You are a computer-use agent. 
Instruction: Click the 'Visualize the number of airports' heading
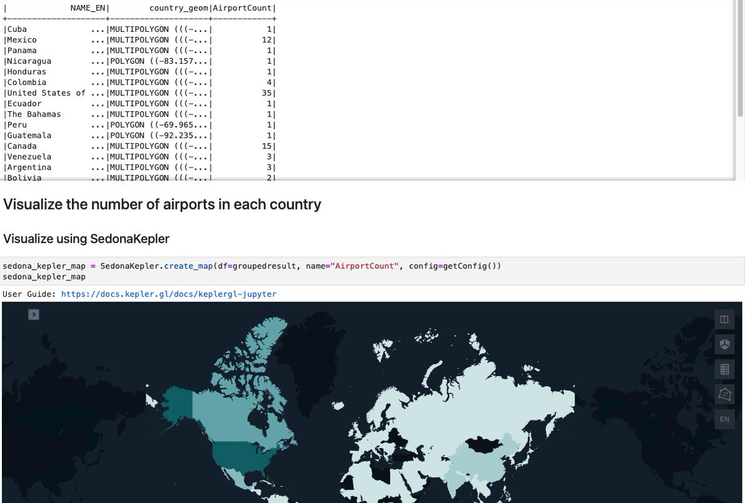click(x=162, y=205)
